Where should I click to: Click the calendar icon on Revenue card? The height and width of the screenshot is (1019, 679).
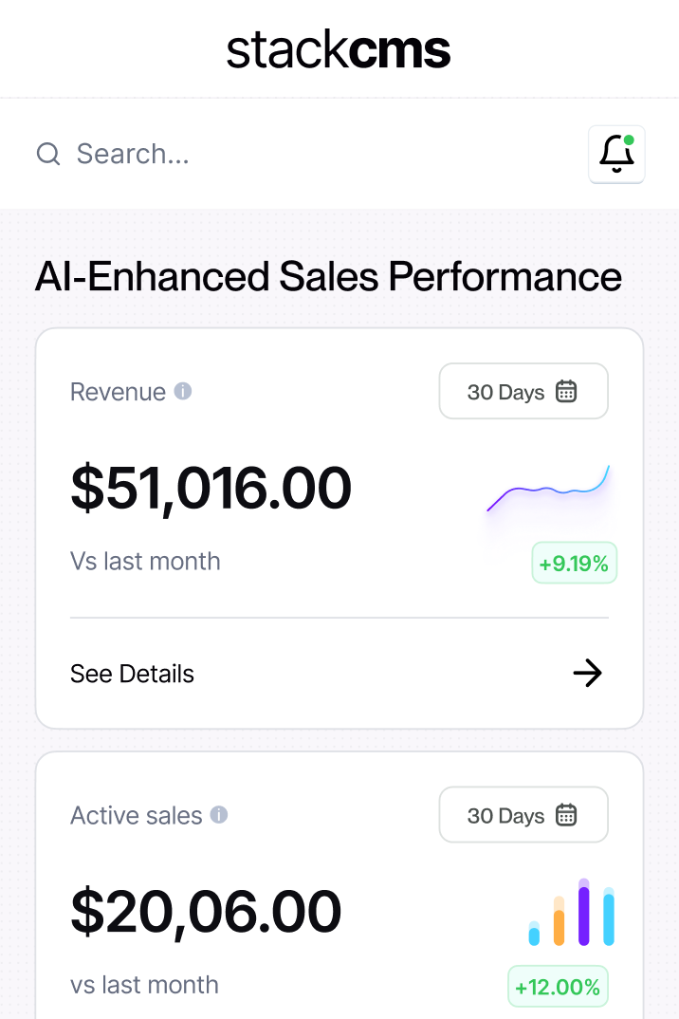[x=566, y=391]
